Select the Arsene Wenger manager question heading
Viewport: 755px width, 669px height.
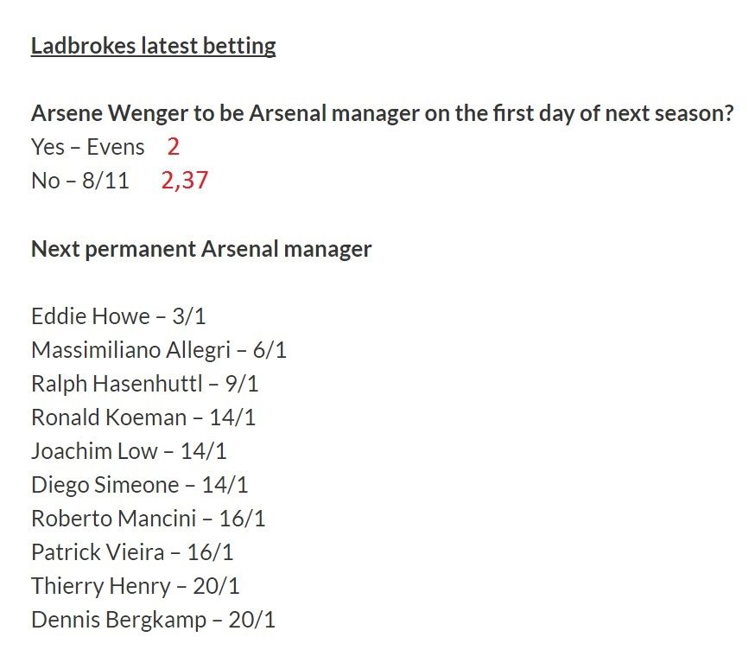(x=383, y=114)
